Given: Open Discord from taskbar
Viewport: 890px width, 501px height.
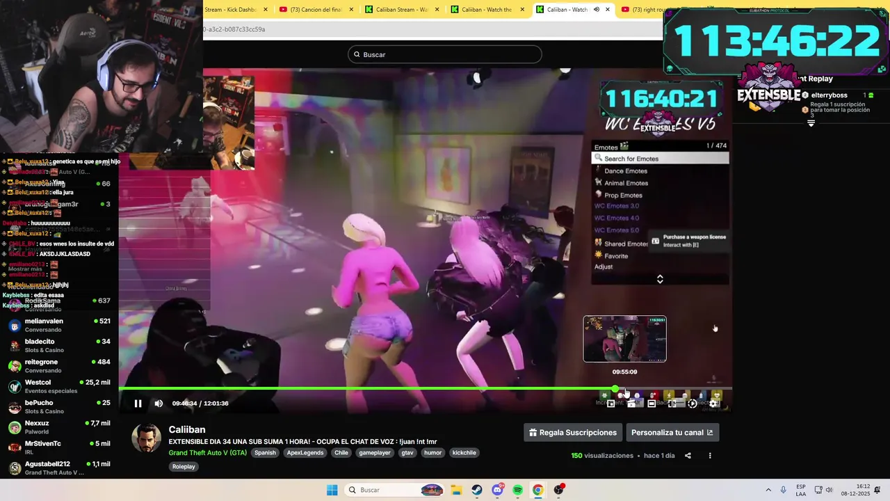Looking at the screenshot, I should point(497,490).
